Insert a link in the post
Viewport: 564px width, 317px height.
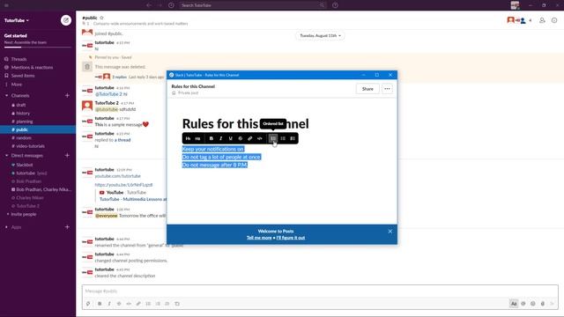[250, 138]
